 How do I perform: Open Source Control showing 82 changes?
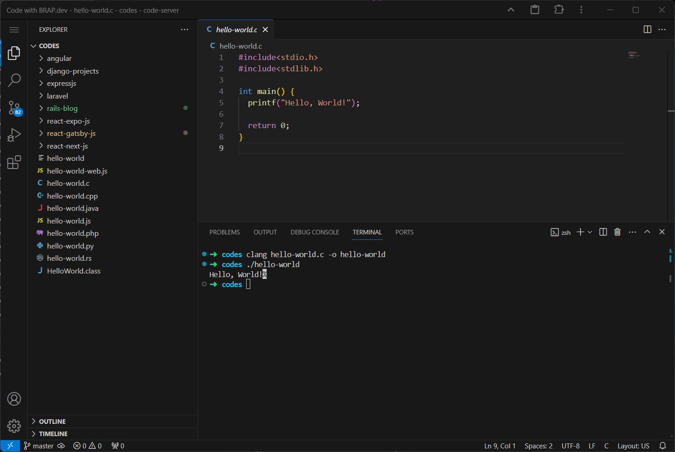tap(14, 108)
